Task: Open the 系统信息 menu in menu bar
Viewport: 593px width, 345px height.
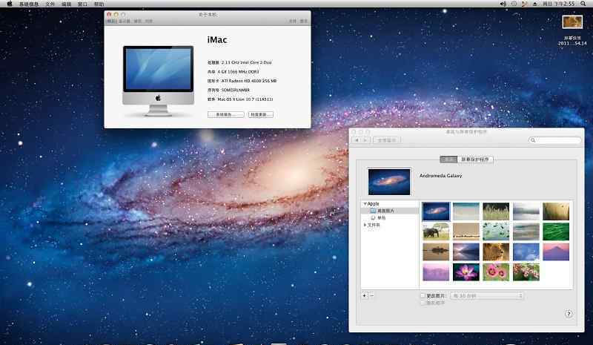Action: [x=29, y=4]
